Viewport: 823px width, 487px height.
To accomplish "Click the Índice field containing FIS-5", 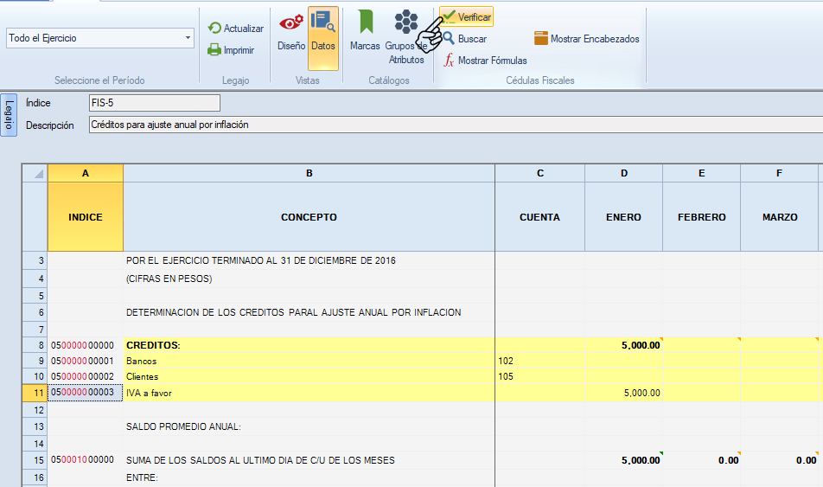I will (154, 103).
